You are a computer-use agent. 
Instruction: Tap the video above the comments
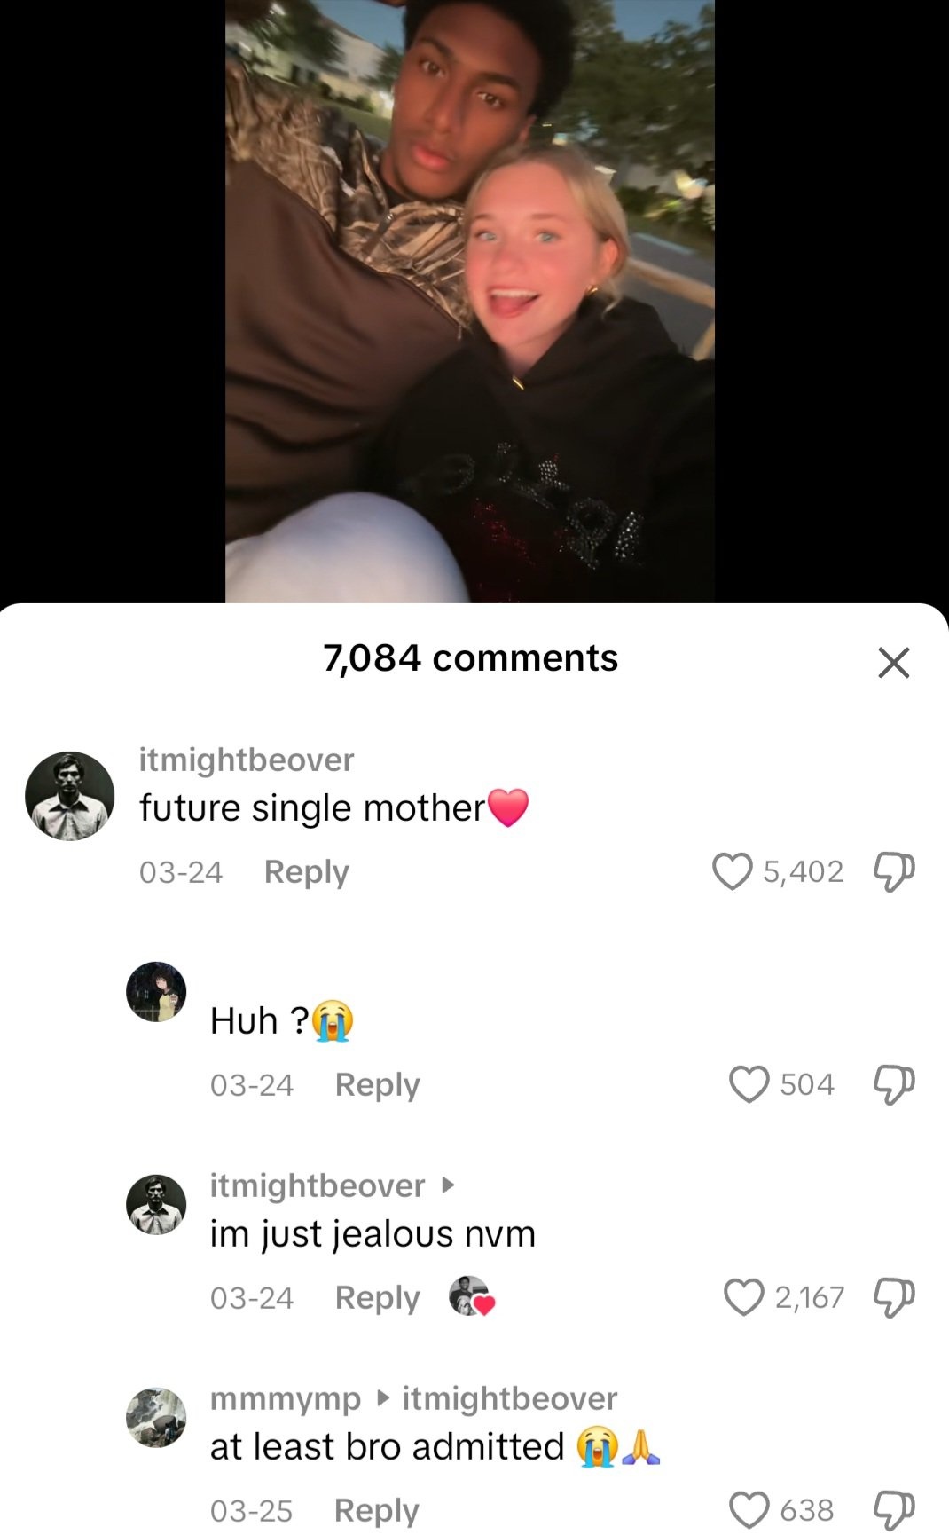click(470, 302)
